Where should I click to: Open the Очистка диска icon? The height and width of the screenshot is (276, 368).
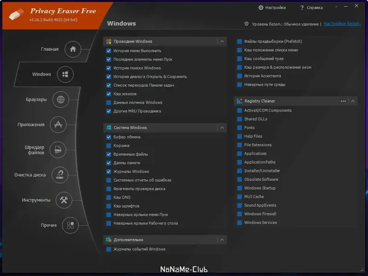60,175
